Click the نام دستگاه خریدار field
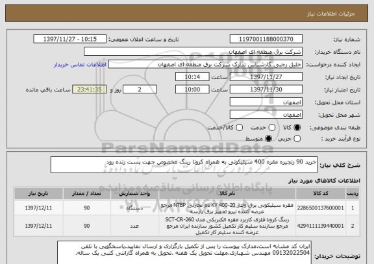 [193, 52]
